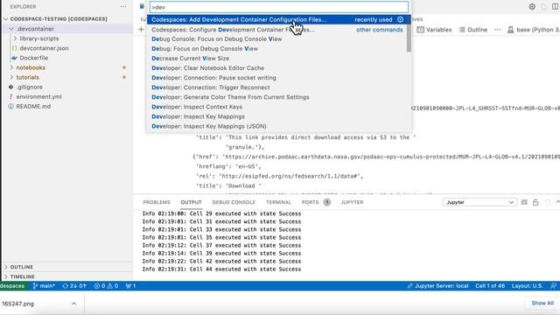Click Cell 1 of 46 status item
This screenshot has height=315, width=560.
(x=490, y=286)
